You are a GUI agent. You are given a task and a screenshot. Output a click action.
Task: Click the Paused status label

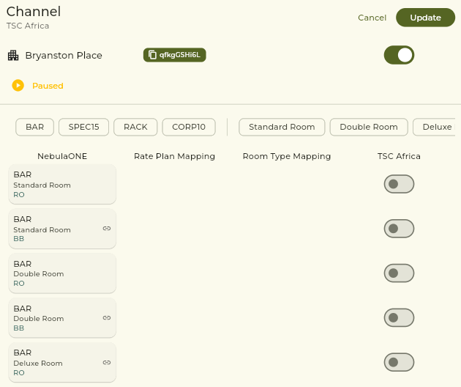pyautogui.click(x=48, y=86)
